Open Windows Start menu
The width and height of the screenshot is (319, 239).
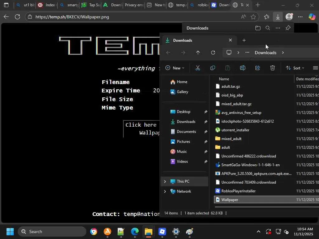click(10, 232)
